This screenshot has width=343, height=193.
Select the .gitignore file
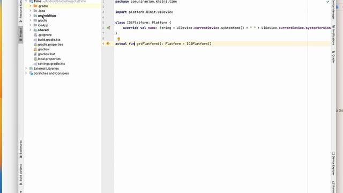(x=44, y=35)
